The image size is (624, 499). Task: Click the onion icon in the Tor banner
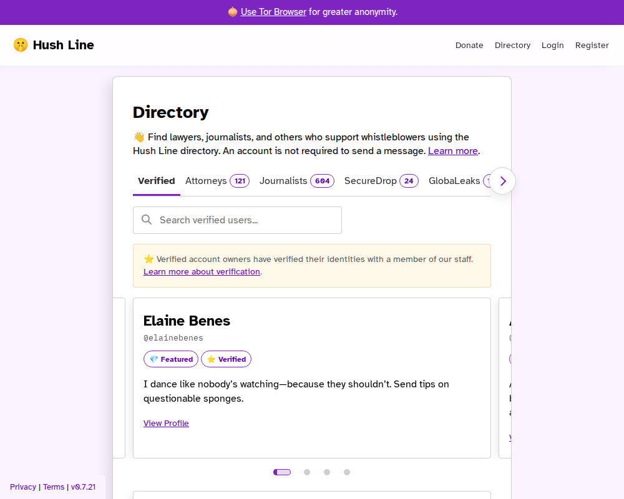pyautogui.click(x=233, y=12)
